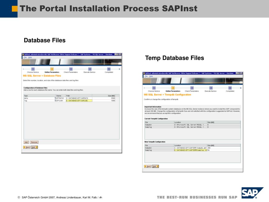The width and height of the screenshot is (269, 202).
Task: Click size value 2500 in data row
Action: pos(104,98)
